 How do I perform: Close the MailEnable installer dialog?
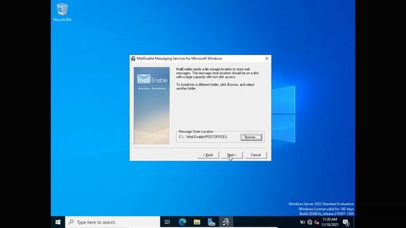point(266,59)
